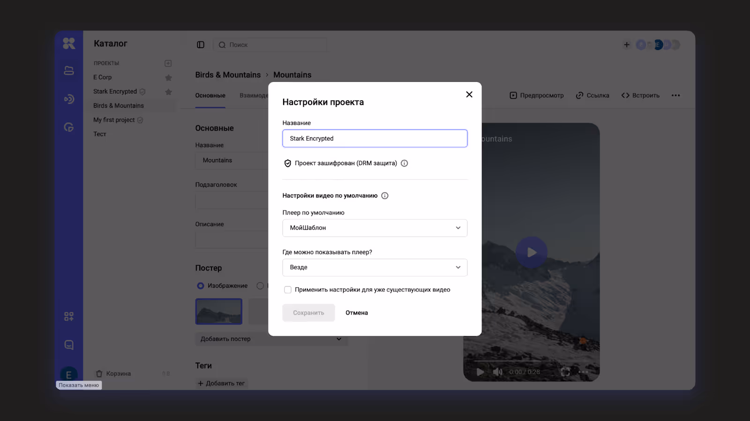Open the three-dot more options menu
This screenshot has width=750, height=421.
675,95
